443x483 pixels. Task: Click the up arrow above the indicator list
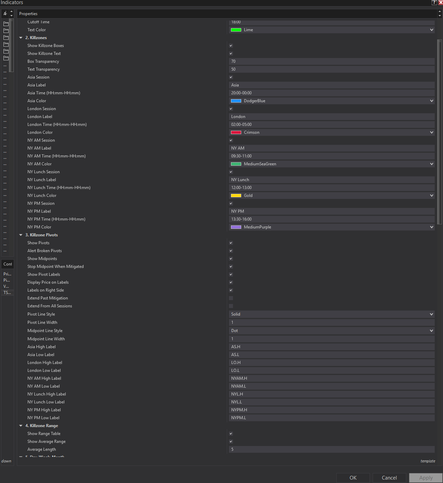tap(11, 12)
